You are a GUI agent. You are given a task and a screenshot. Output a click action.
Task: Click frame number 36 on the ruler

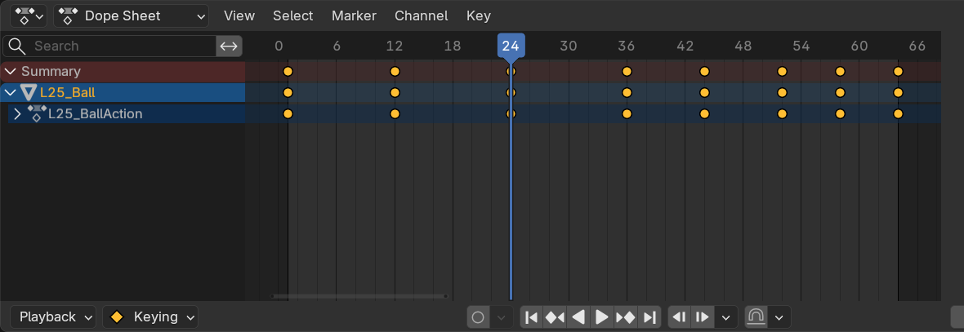click(627, 46)
